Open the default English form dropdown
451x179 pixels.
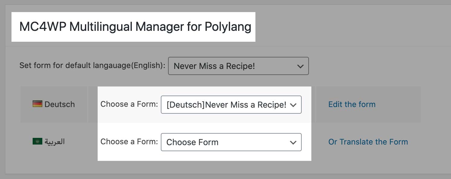tap(238, 66)
